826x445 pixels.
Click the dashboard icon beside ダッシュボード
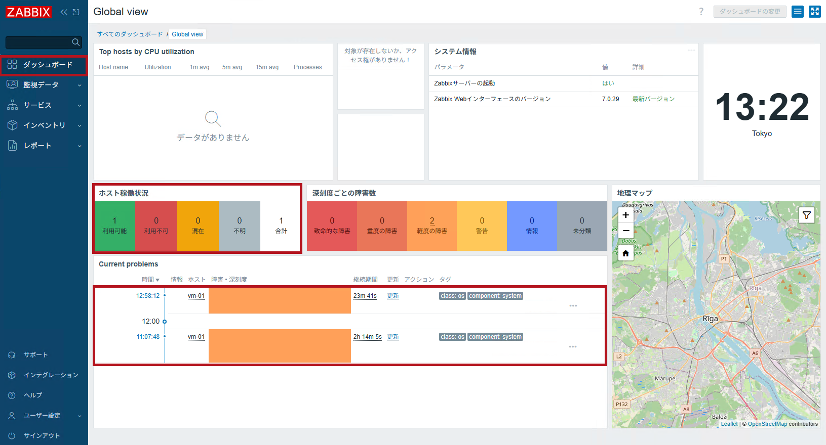point(12,64)
